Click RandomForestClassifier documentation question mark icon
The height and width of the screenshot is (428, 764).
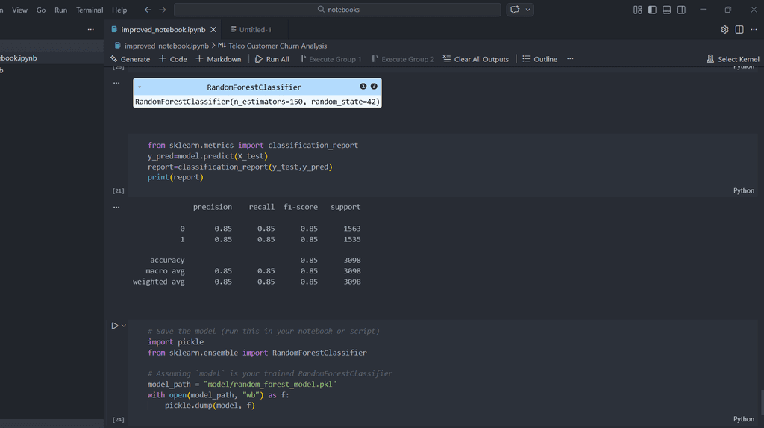(x=374, y=87)
